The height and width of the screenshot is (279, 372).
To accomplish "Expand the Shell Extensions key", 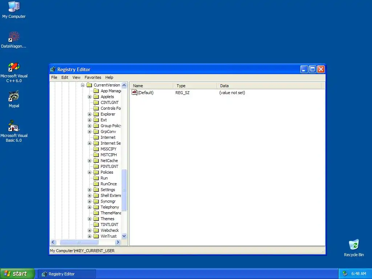I will (x=89, y=195).
